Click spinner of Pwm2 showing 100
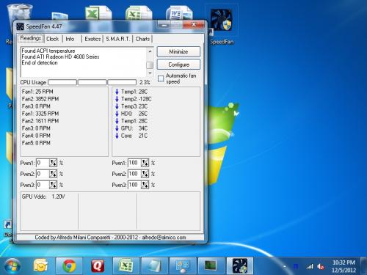 click(x=145, y=174)
